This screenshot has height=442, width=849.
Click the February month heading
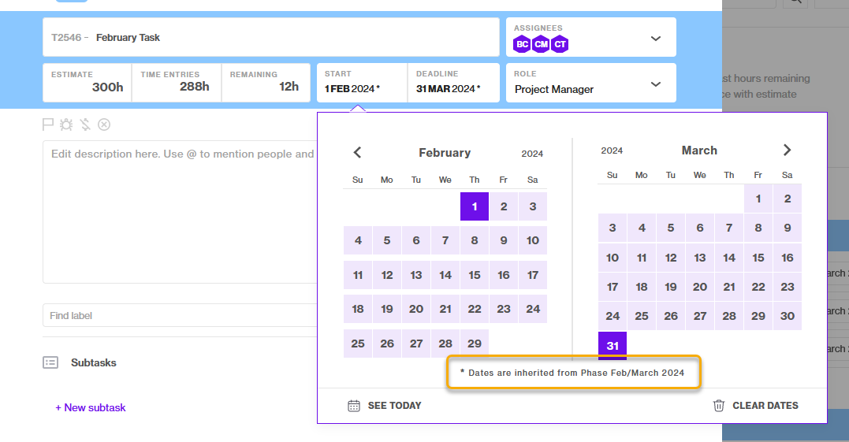point(445,153)
